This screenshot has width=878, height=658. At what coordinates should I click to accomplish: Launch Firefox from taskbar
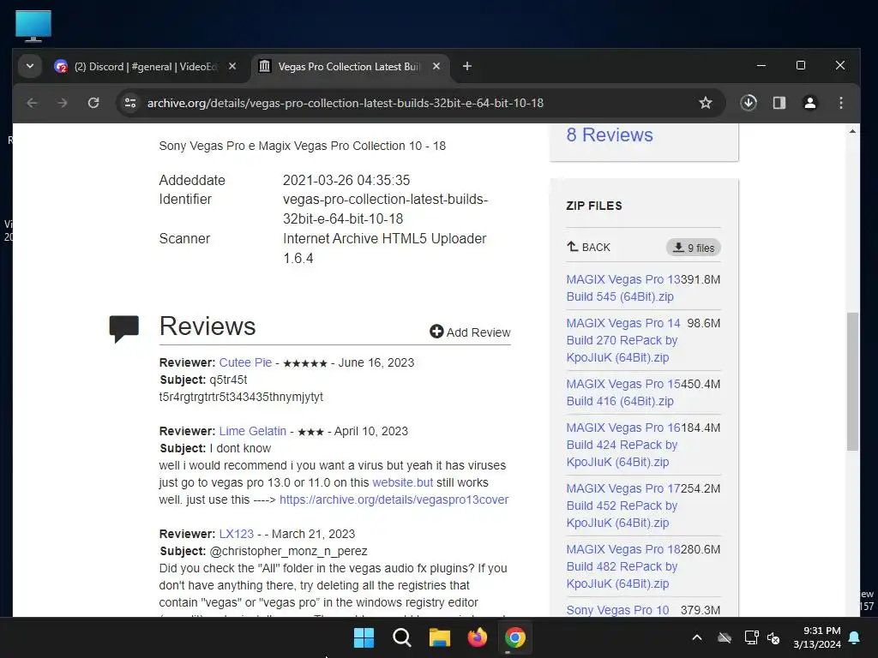point(477,637)
